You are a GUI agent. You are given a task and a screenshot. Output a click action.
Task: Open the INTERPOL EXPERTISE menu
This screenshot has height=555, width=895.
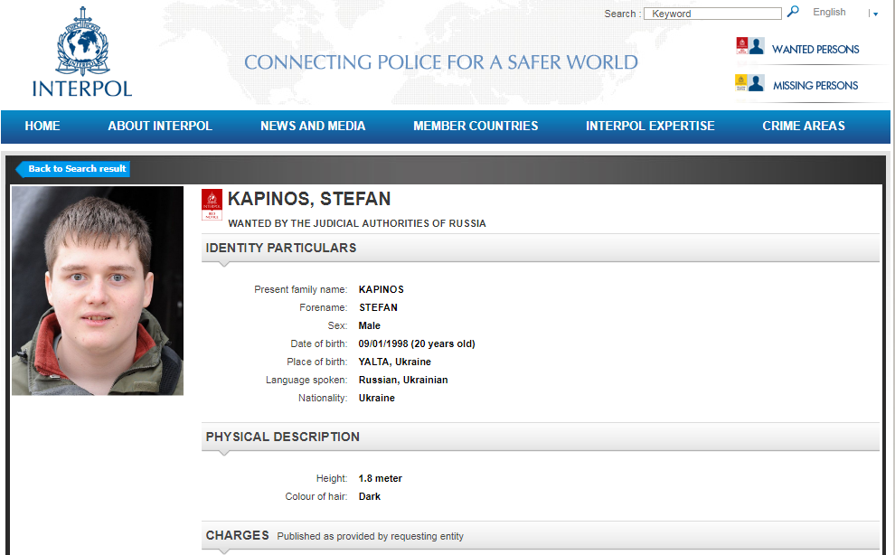pos(650,127)
